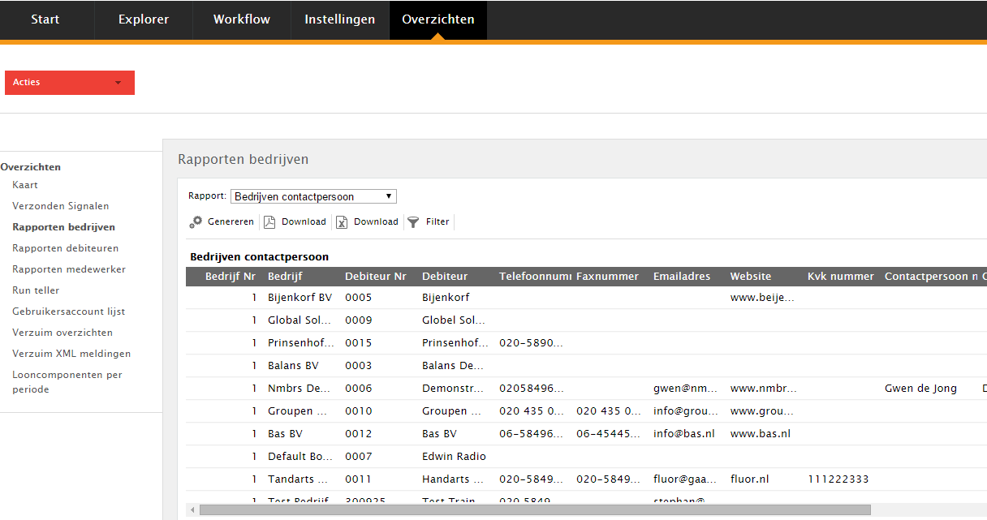Sort by Kvk nummer column header
Screen dimensions: 987x520
coord(841,277)
